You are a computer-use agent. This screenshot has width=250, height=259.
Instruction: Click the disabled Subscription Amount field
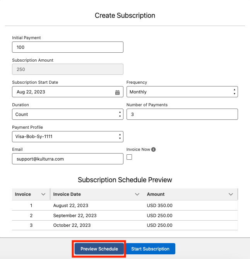coord(68,69)
